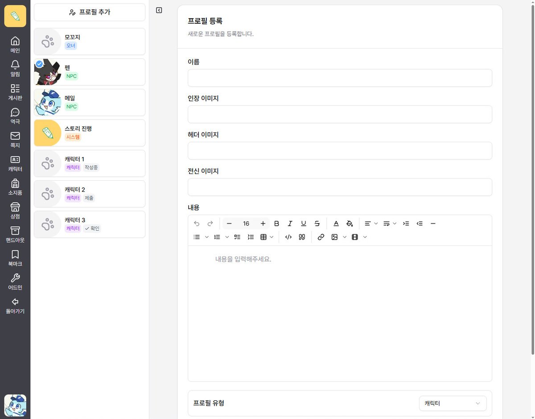Open the 프로필 유형 dropdown showing 캐릭터
The width and height of the screenshot is (535, 419).
[x=452, y=403]
